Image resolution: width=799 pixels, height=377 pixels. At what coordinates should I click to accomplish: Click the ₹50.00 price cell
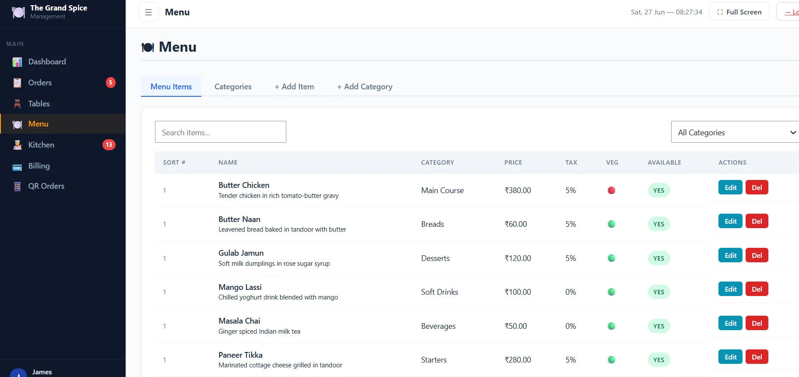coord(516,326)
